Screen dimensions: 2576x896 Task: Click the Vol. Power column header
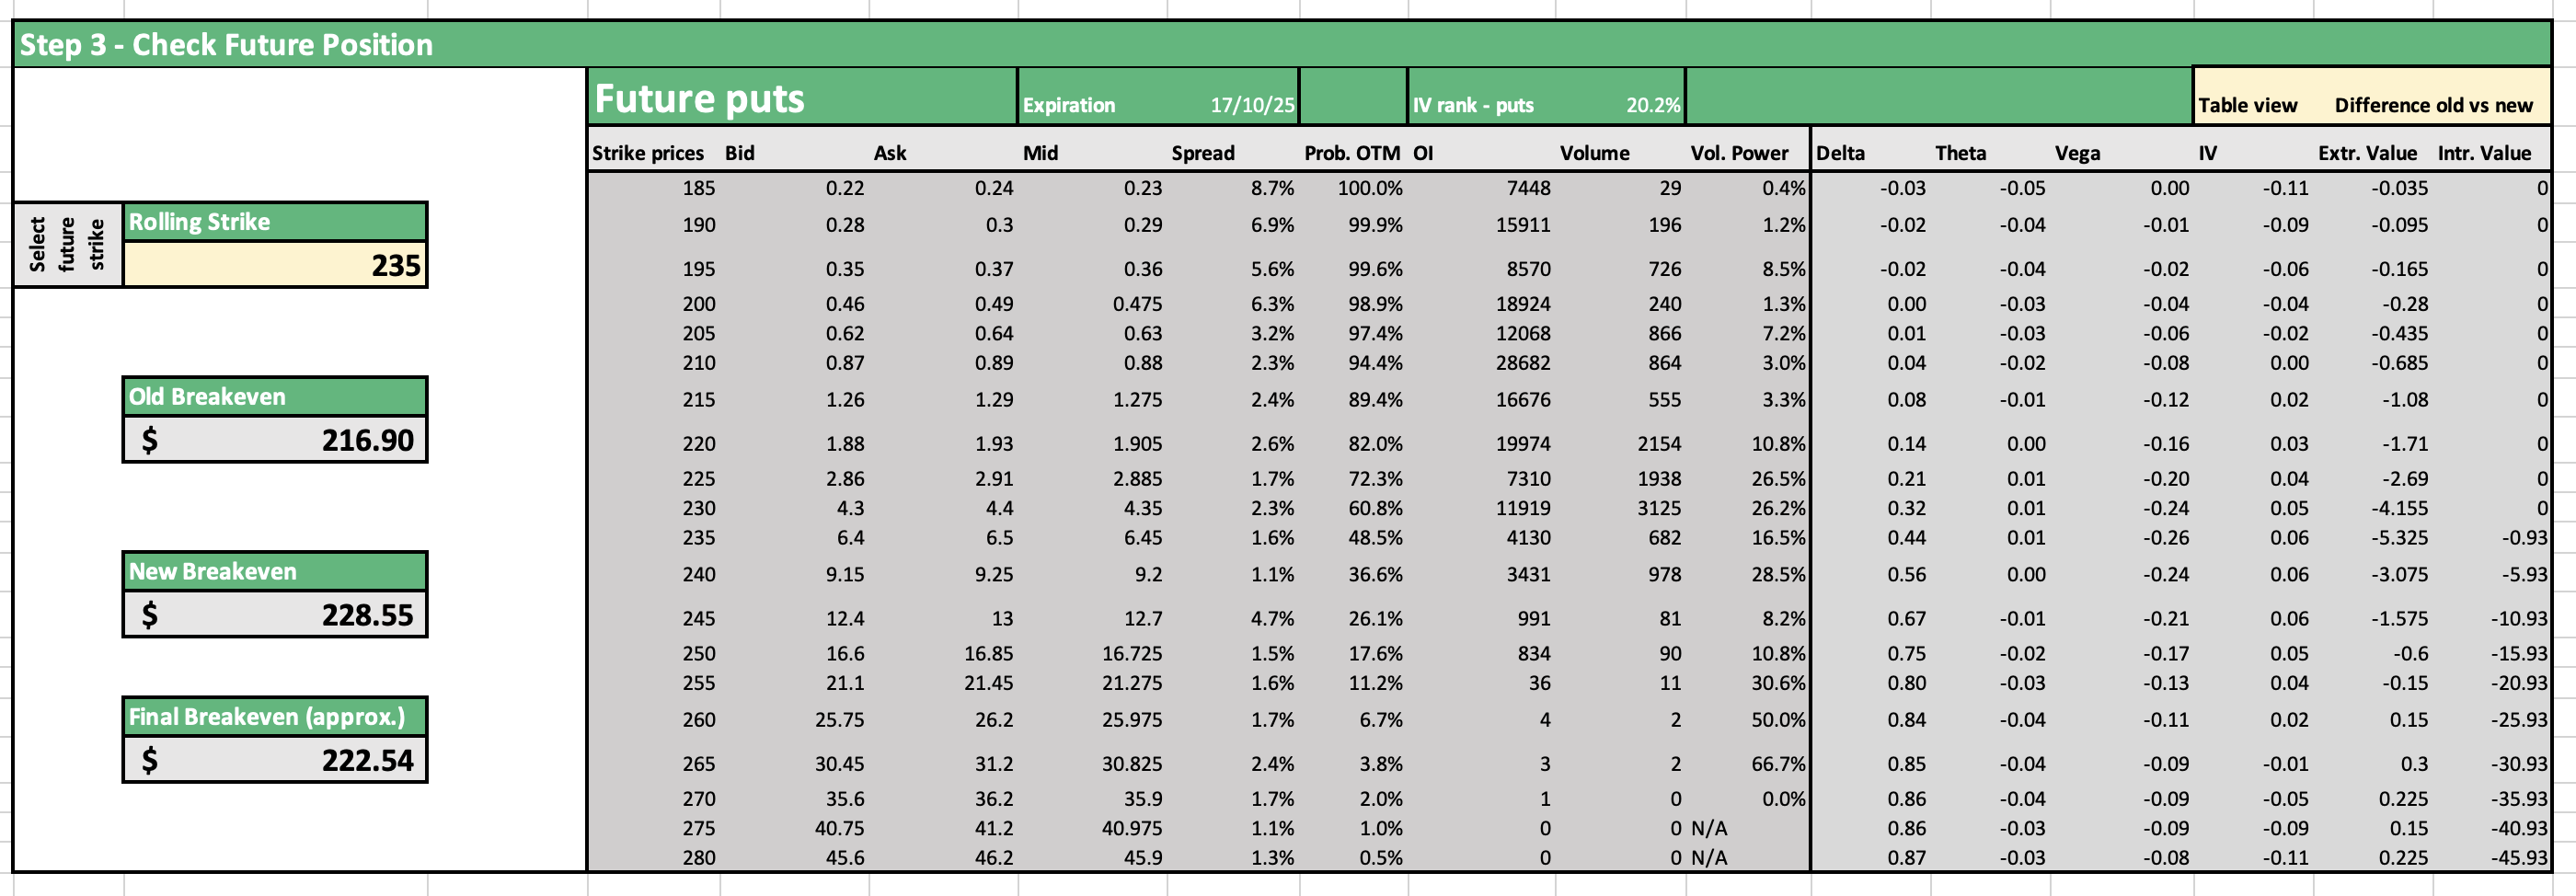1739,153
